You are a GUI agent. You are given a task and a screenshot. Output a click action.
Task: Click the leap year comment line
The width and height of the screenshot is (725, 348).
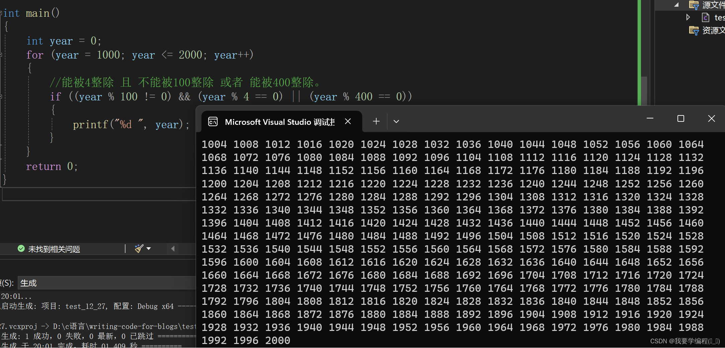click(x=185, y=82)
